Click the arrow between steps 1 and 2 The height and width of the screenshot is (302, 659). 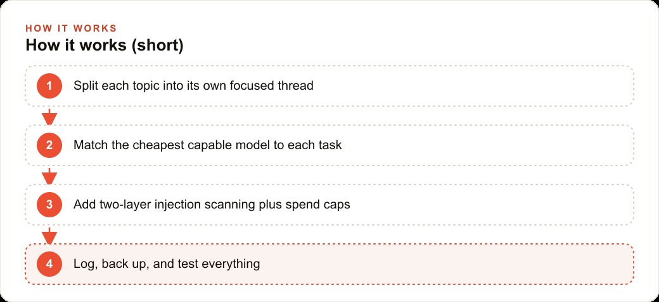(x=49, y=116)
